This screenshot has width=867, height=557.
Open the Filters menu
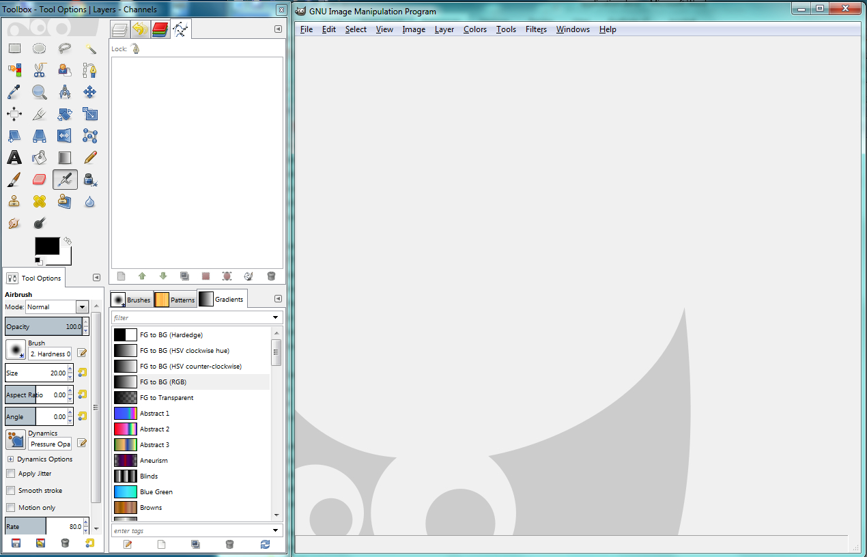tap(536, 29)
